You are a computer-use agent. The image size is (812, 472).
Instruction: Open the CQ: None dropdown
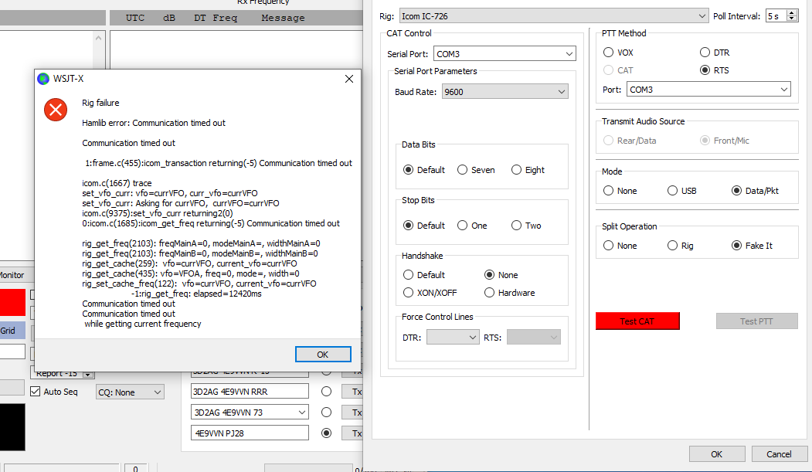coord(130,392)
